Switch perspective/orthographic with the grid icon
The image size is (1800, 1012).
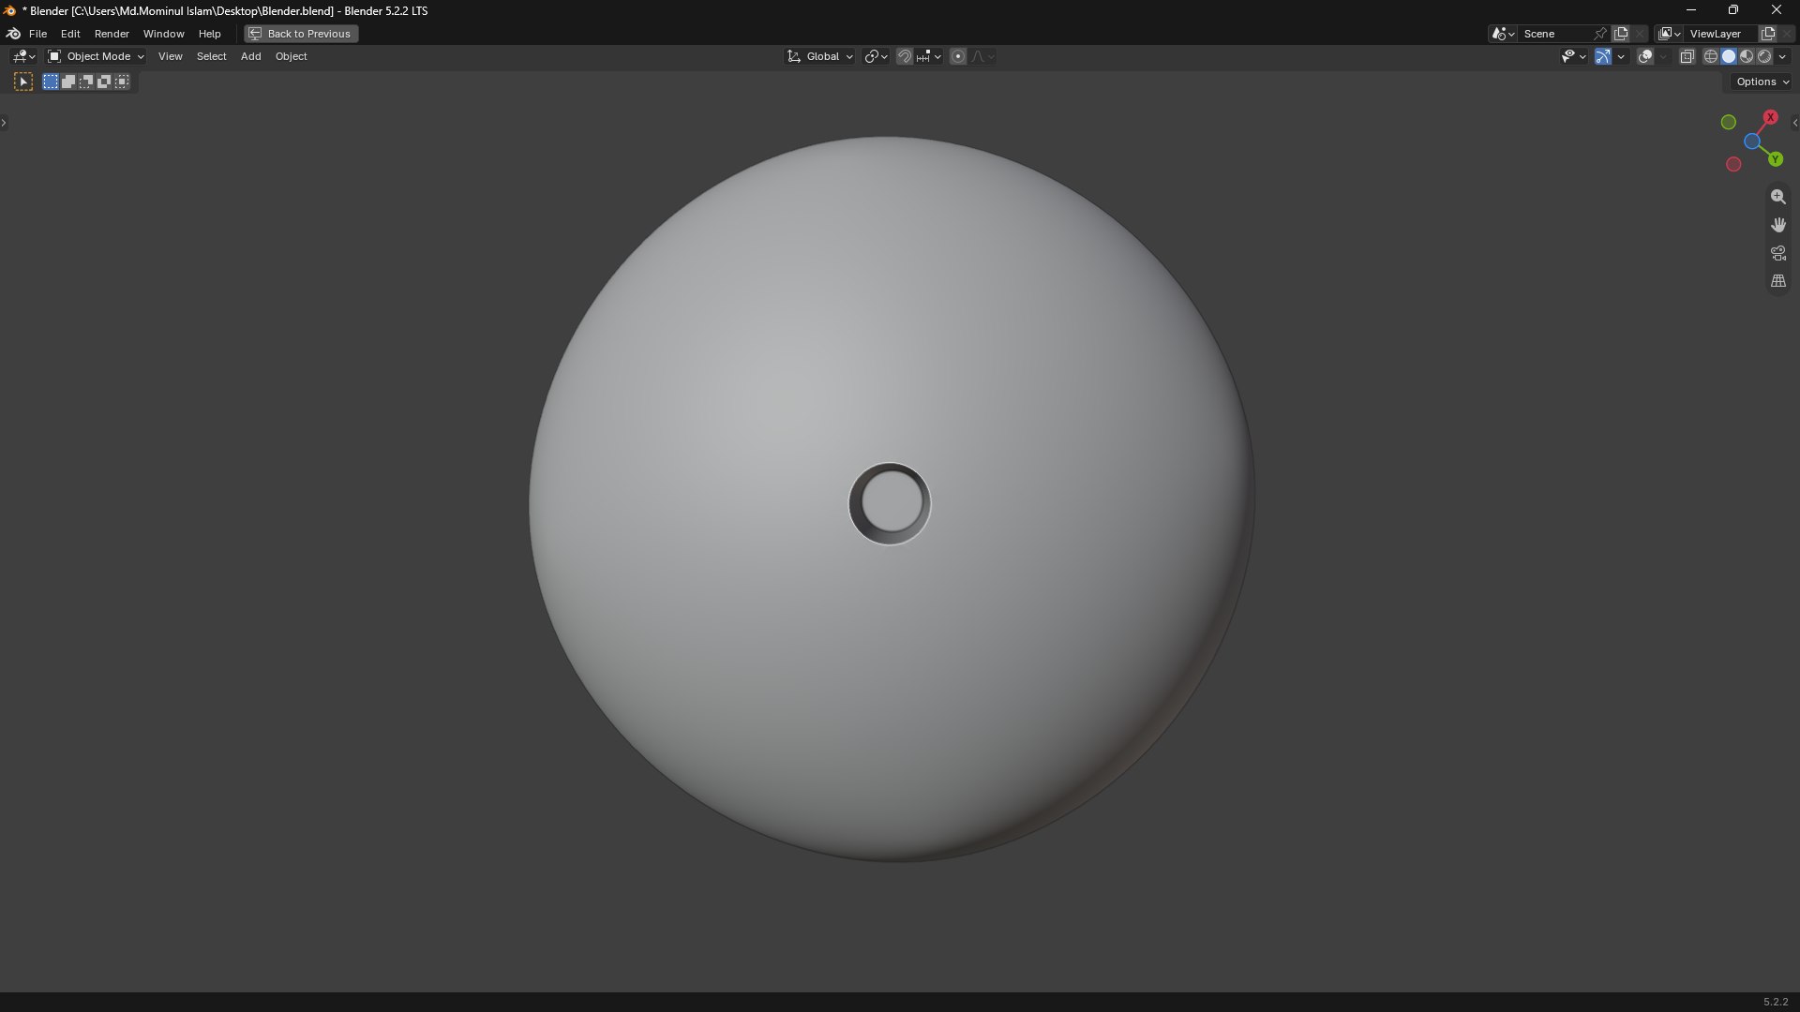coord(1777,281)
